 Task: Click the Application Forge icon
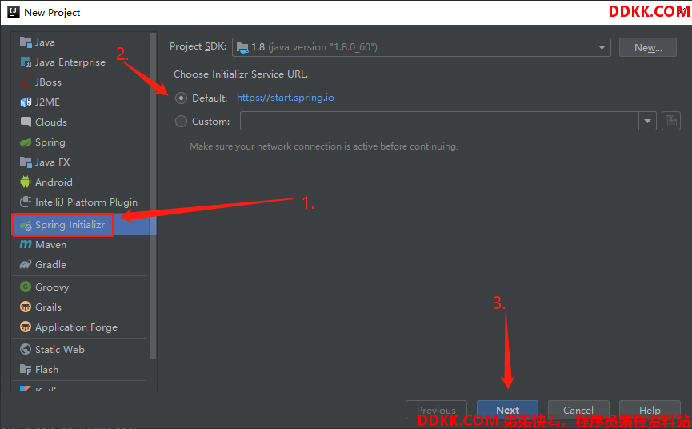[x=26, y=327]
